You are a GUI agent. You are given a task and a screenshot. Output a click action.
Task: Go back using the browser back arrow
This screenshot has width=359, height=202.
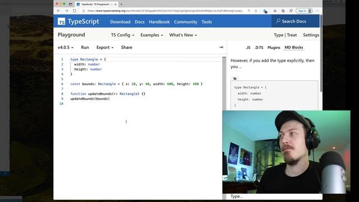(x=58, y=11)
